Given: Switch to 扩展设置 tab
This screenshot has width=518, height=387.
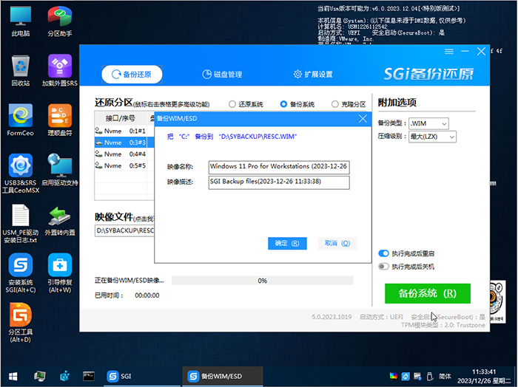Looking at the screenshot, I should 313,75.
